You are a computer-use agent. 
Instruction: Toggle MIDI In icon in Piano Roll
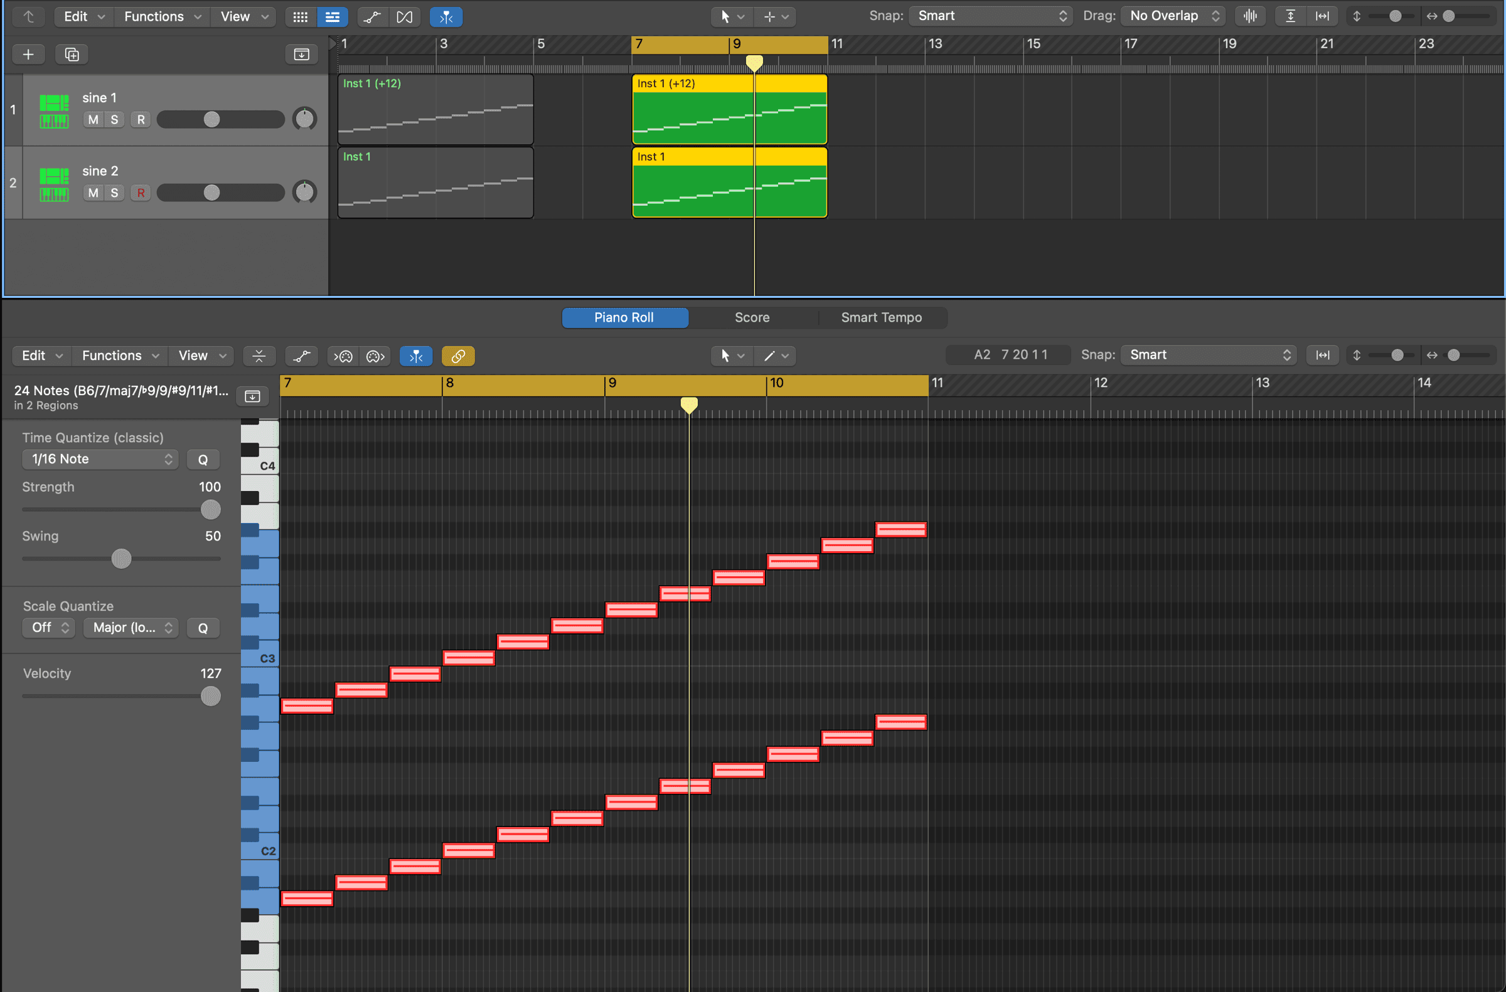point(343,356)
